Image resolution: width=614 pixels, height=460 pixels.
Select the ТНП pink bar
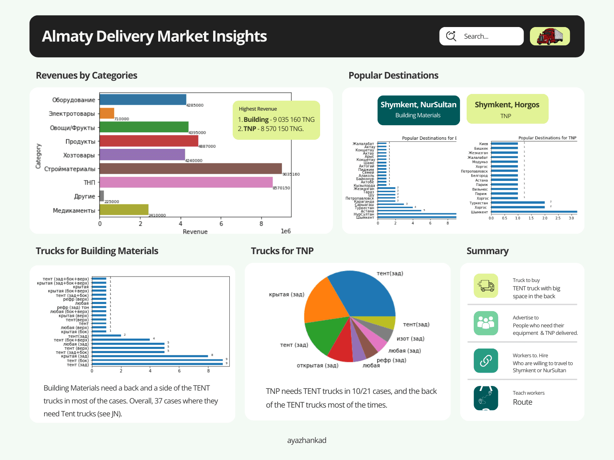(x=186, y=182)
